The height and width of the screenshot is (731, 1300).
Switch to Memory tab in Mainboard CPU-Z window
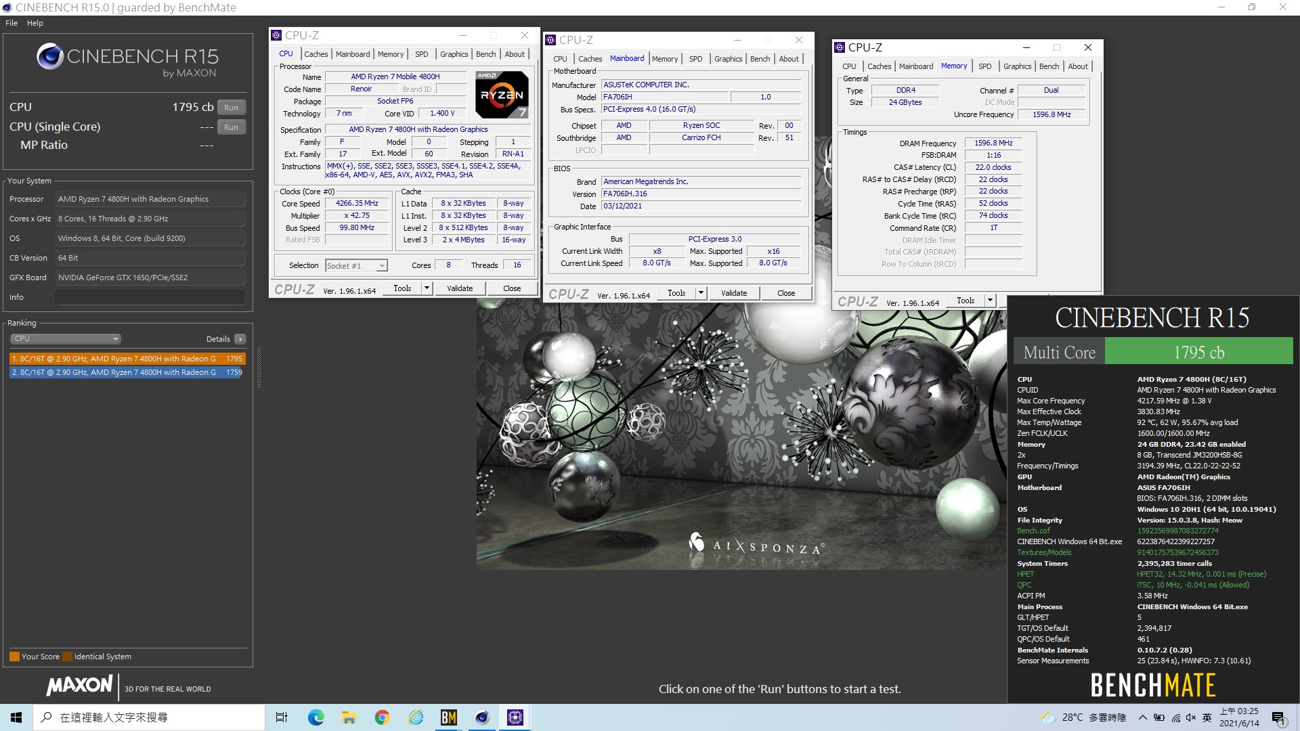[665, 59]
